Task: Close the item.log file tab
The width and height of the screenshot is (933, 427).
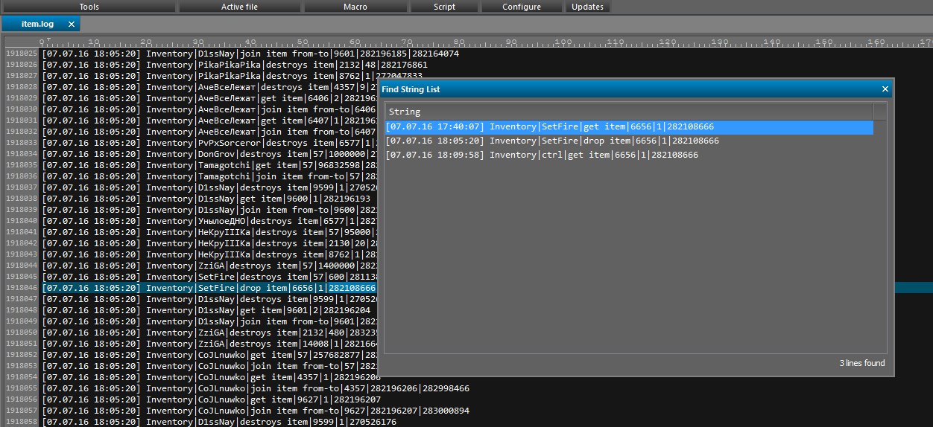Action: coord(72,25)
